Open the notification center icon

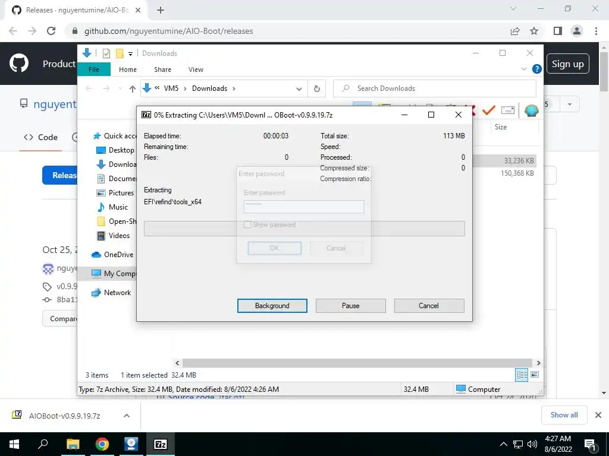[x=591, y=445]
